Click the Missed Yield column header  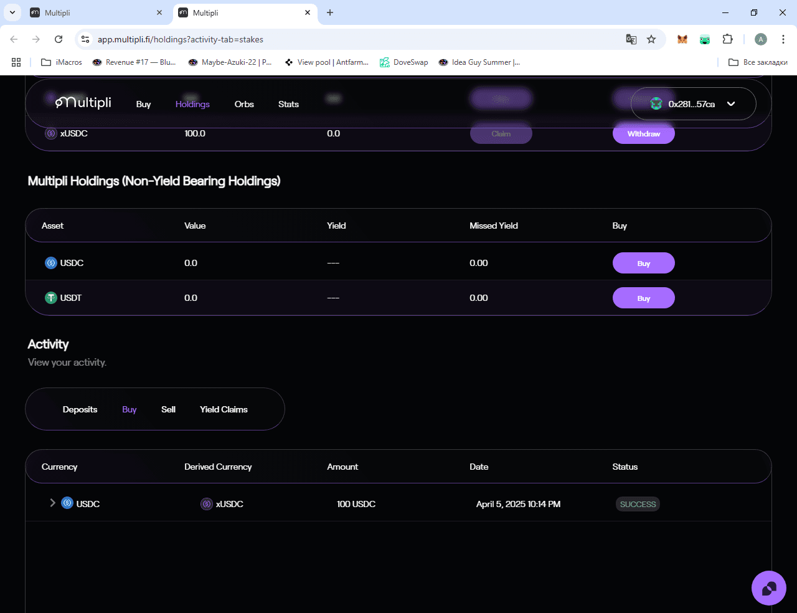point(494,226)
